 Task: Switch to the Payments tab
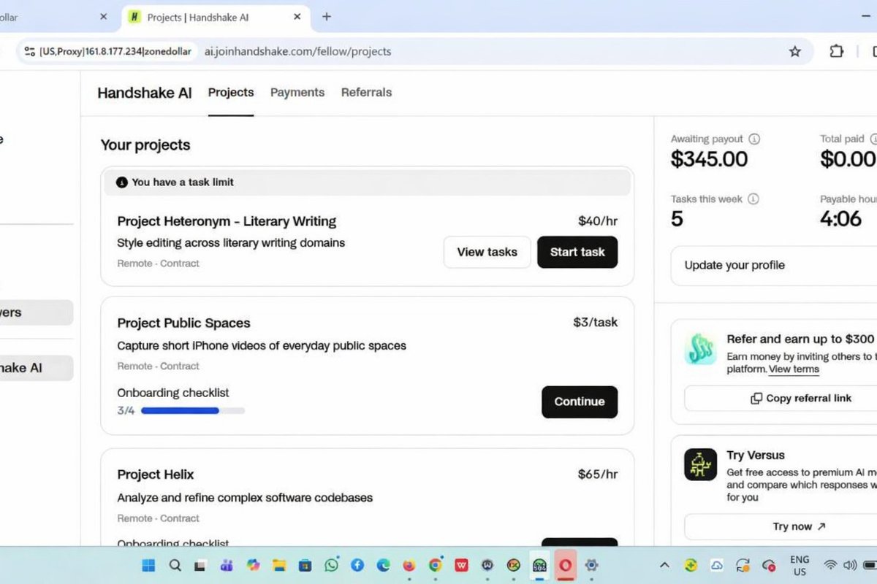(x=297, y=92)
